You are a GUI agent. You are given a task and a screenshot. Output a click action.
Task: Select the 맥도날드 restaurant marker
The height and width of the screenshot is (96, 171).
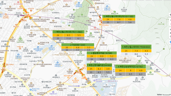click(x=16, y=25)
